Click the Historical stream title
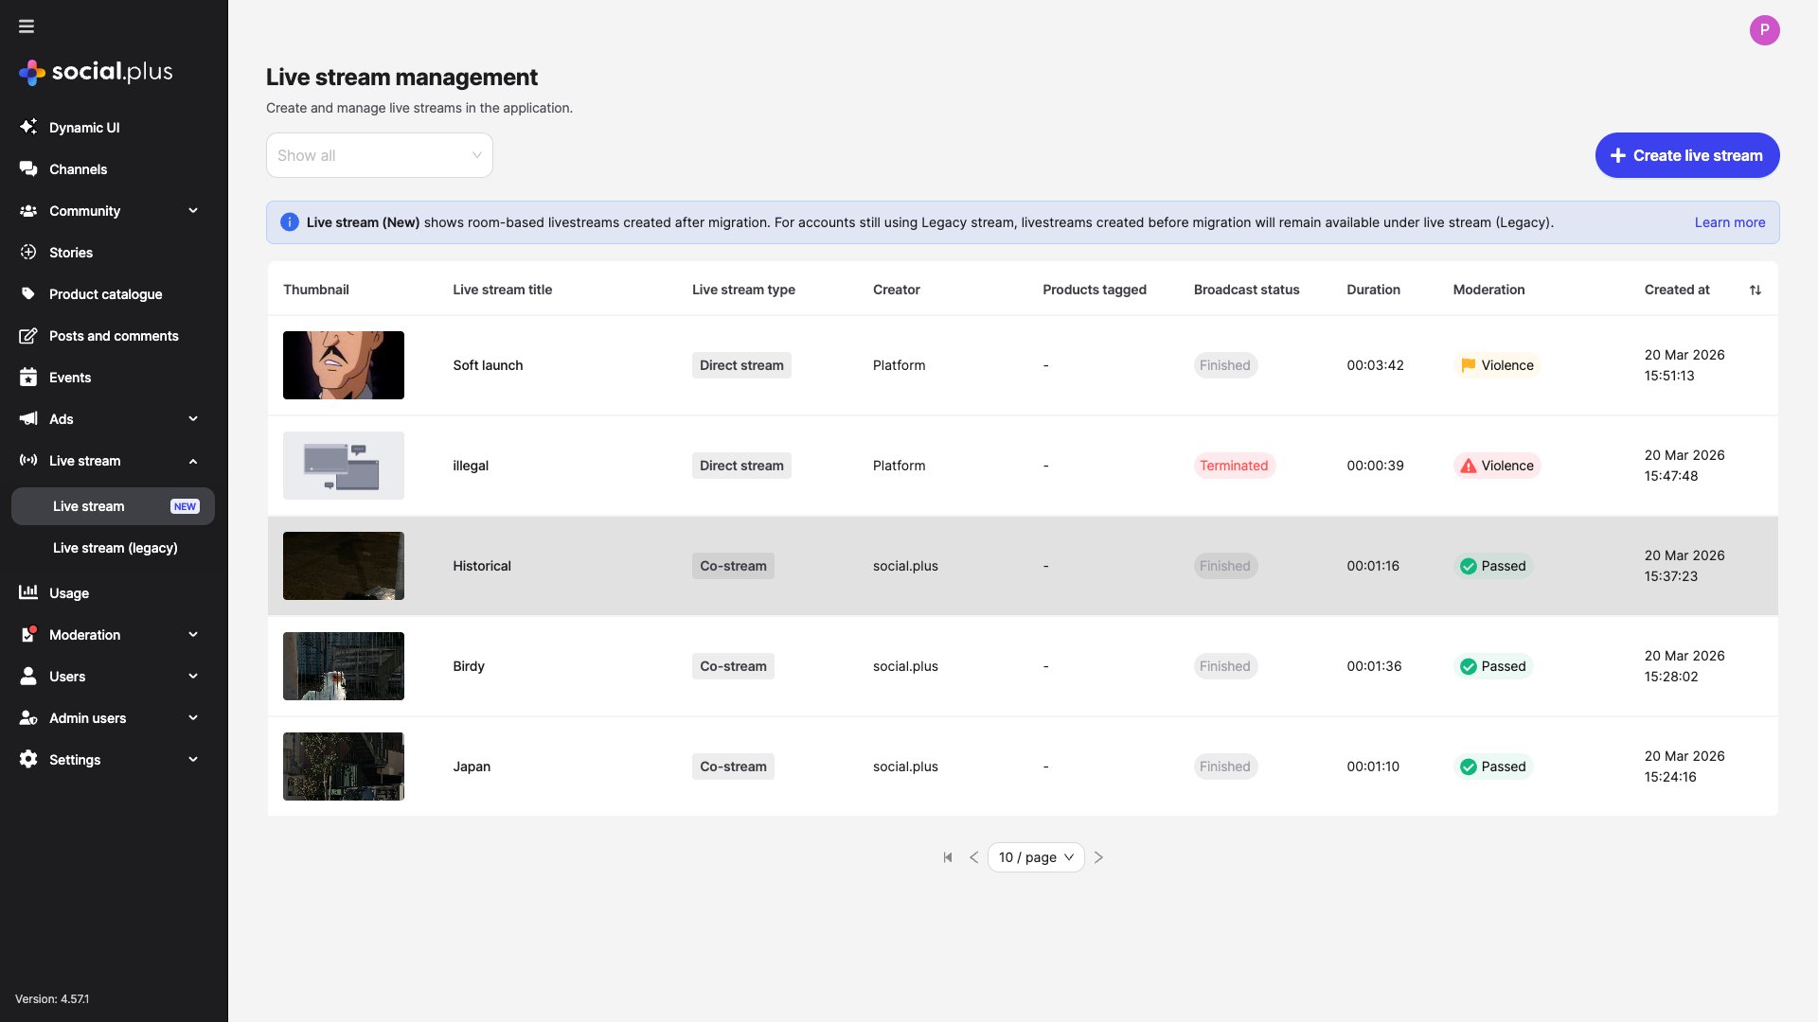1818x1022 pixels. point(482,566)
